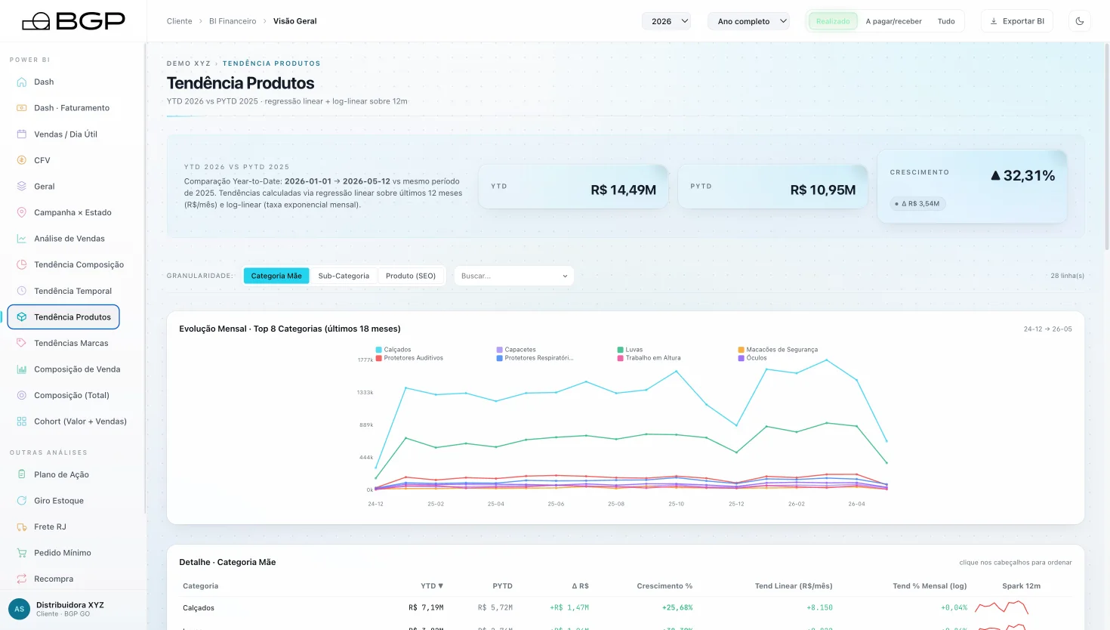1110x630 pixels.
Task: Click the 32,31% growth value
Action: 1023,175
